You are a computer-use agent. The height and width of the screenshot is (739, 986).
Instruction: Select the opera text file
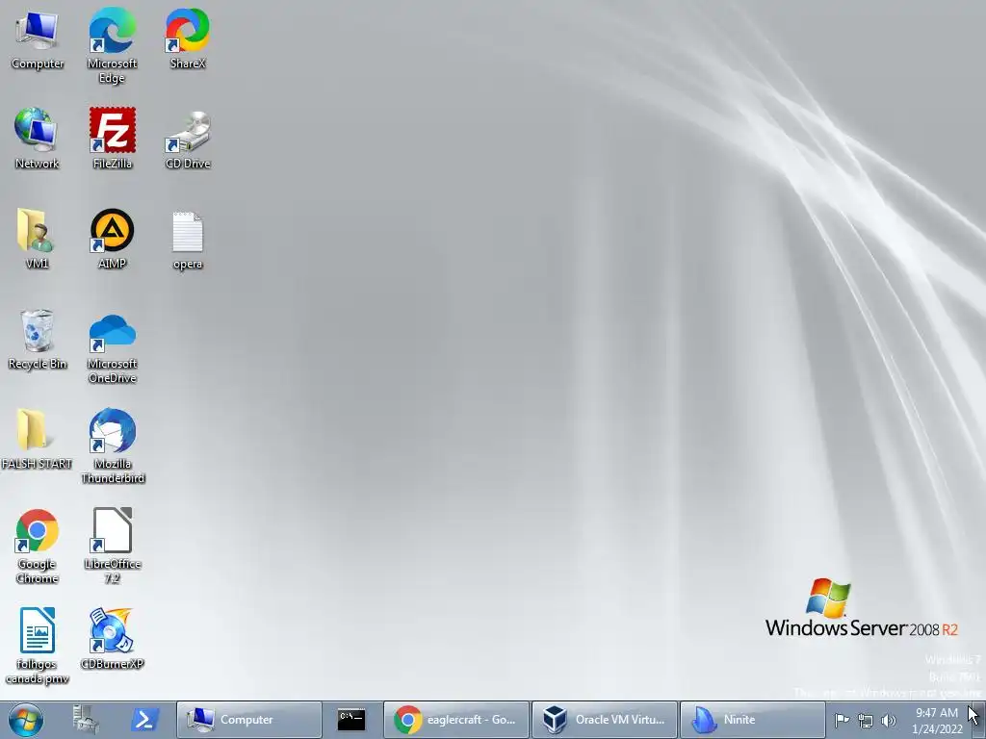pos(188,240)
